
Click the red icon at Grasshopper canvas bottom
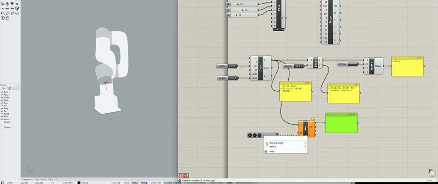tap(186, 175)
